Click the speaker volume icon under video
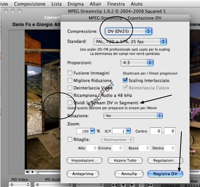 [28, 172]
